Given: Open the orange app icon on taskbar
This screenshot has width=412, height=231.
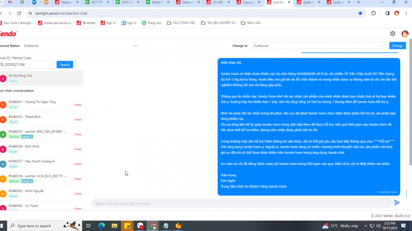Looking at the screenshot, I should tap(179, 226).
